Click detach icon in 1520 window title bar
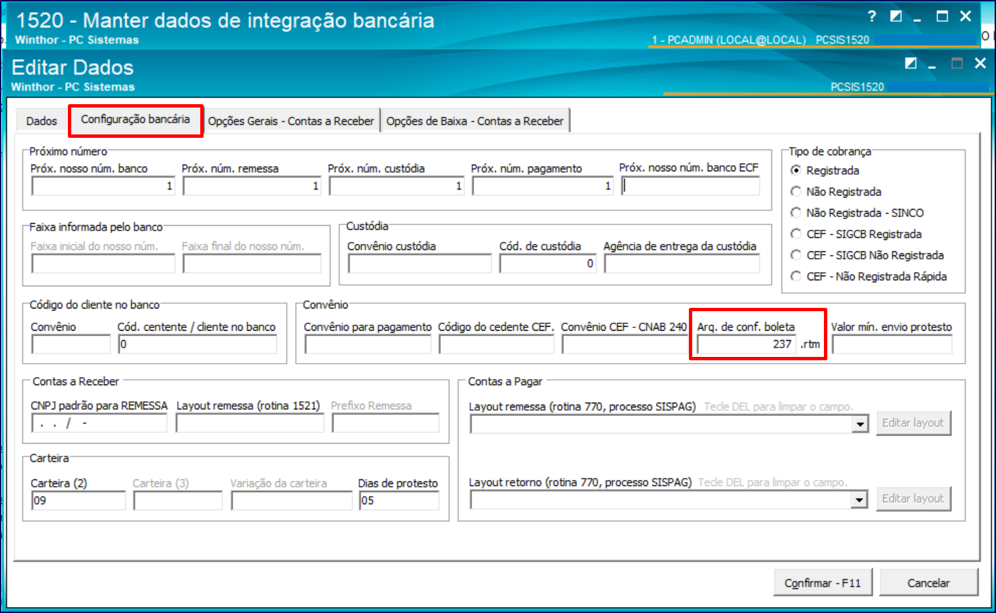Viewport: 996px width, 613px height. [896, 16]
